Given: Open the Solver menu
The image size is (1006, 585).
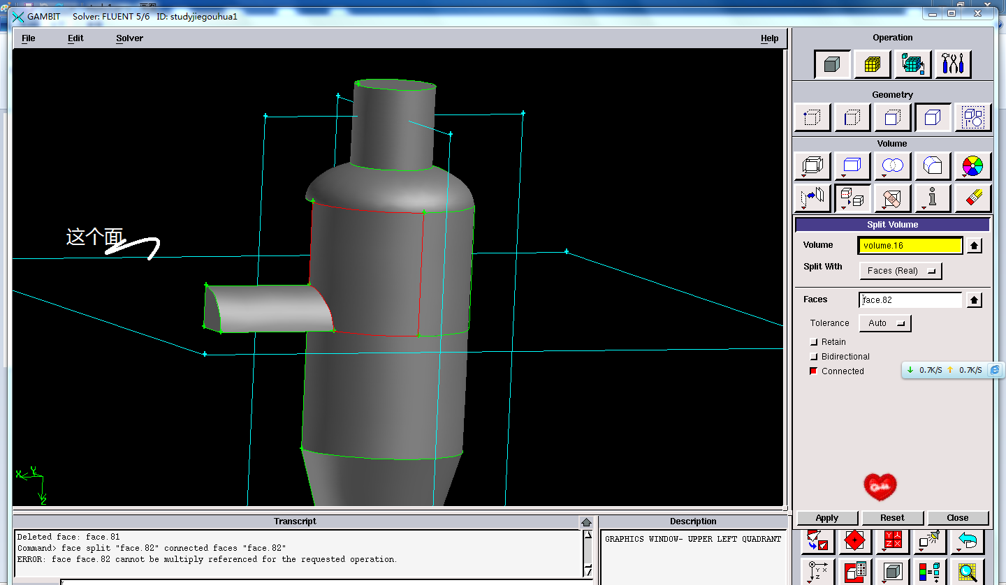Looking at the screenshot, I should [x=129, y=38].
